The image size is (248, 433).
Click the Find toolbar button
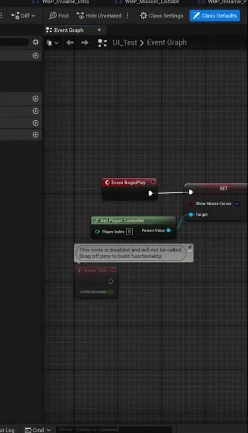click(x=59, y=16)
